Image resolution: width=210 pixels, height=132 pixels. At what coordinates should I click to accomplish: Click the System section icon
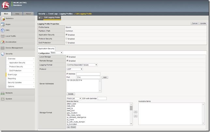click(x=3, y=99)
